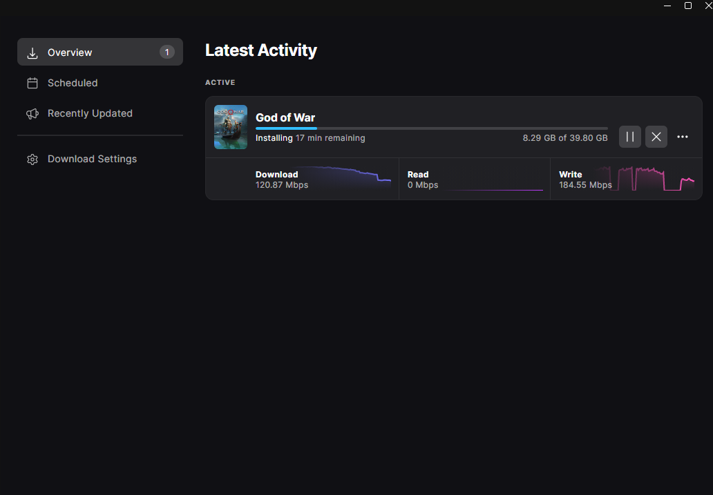
Task: Close the launcher window
Action: pyautogui.click(x=708, y=6)
